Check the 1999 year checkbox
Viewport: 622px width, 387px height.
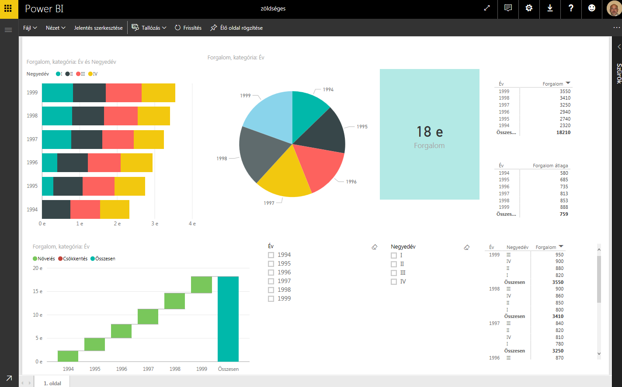pos(271,299)
